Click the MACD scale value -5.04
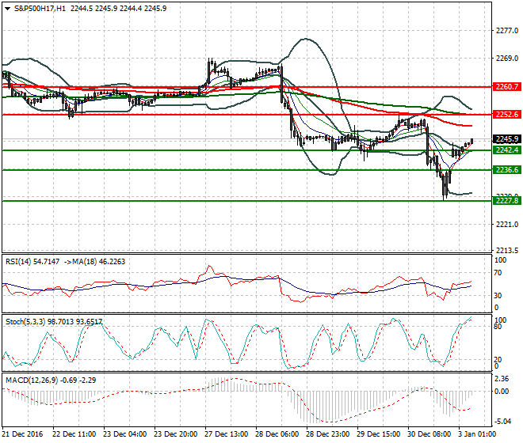The image size is (523, 443). [502, 422]
